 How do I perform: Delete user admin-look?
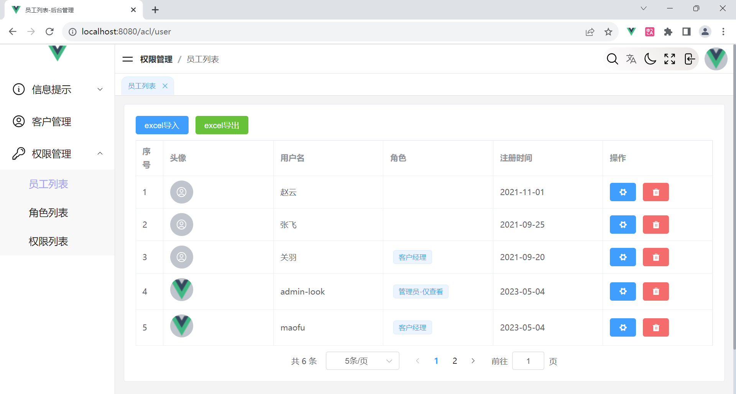coord(656,291)
